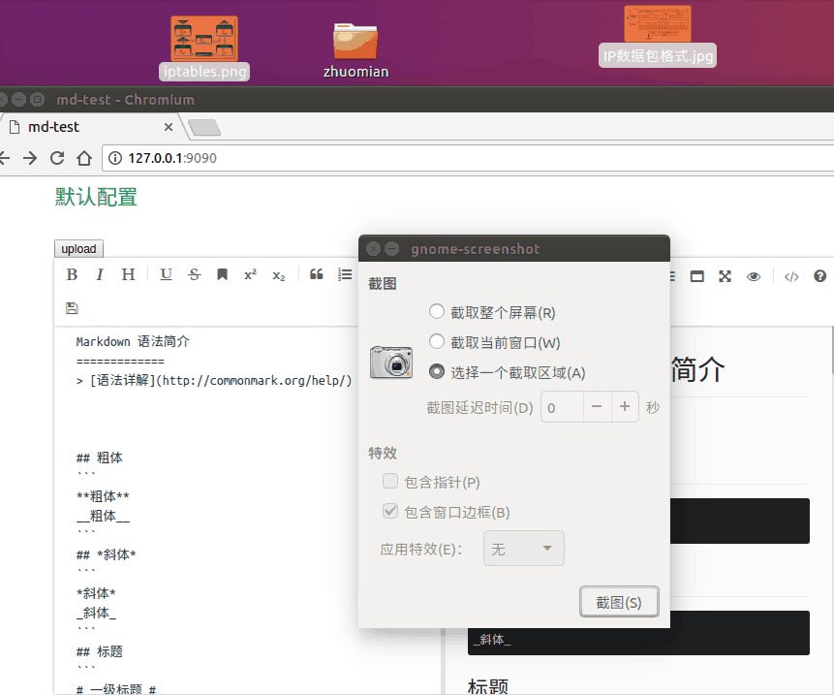834x695 pixels.
Task: Click '**粗体**' line in editor
Action: (x=103, y=496)
